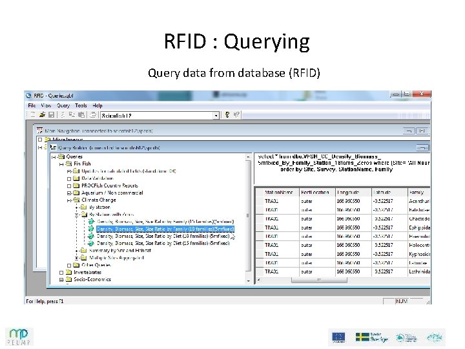Open the Help menu
465x349 pixels.
click(98, 105)
